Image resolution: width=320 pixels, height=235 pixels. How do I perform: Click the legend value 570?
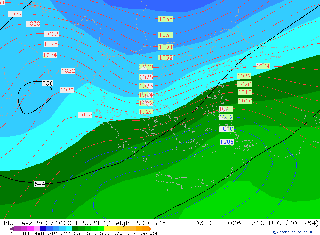click(117, 233)
